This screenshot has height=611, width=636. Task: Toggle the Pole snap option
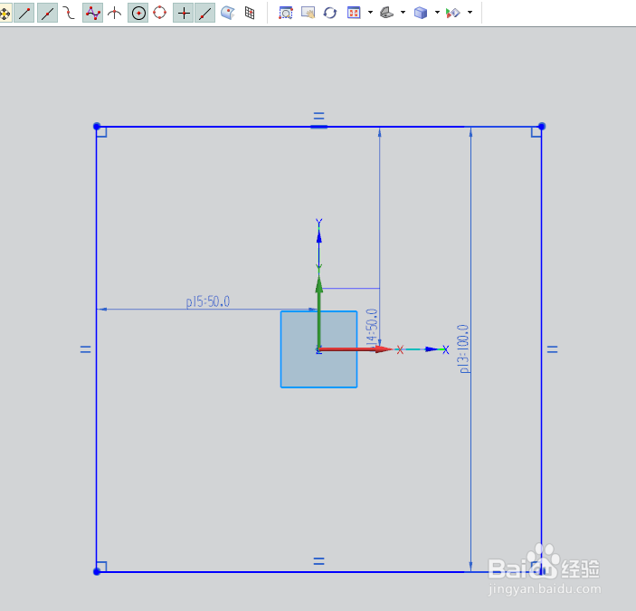click(92, 14)
